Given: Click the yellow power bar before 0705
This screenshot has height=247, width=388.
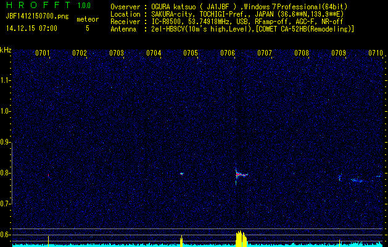Looking at the screenshot, I should pyautogui.click(x=181, y=241).
